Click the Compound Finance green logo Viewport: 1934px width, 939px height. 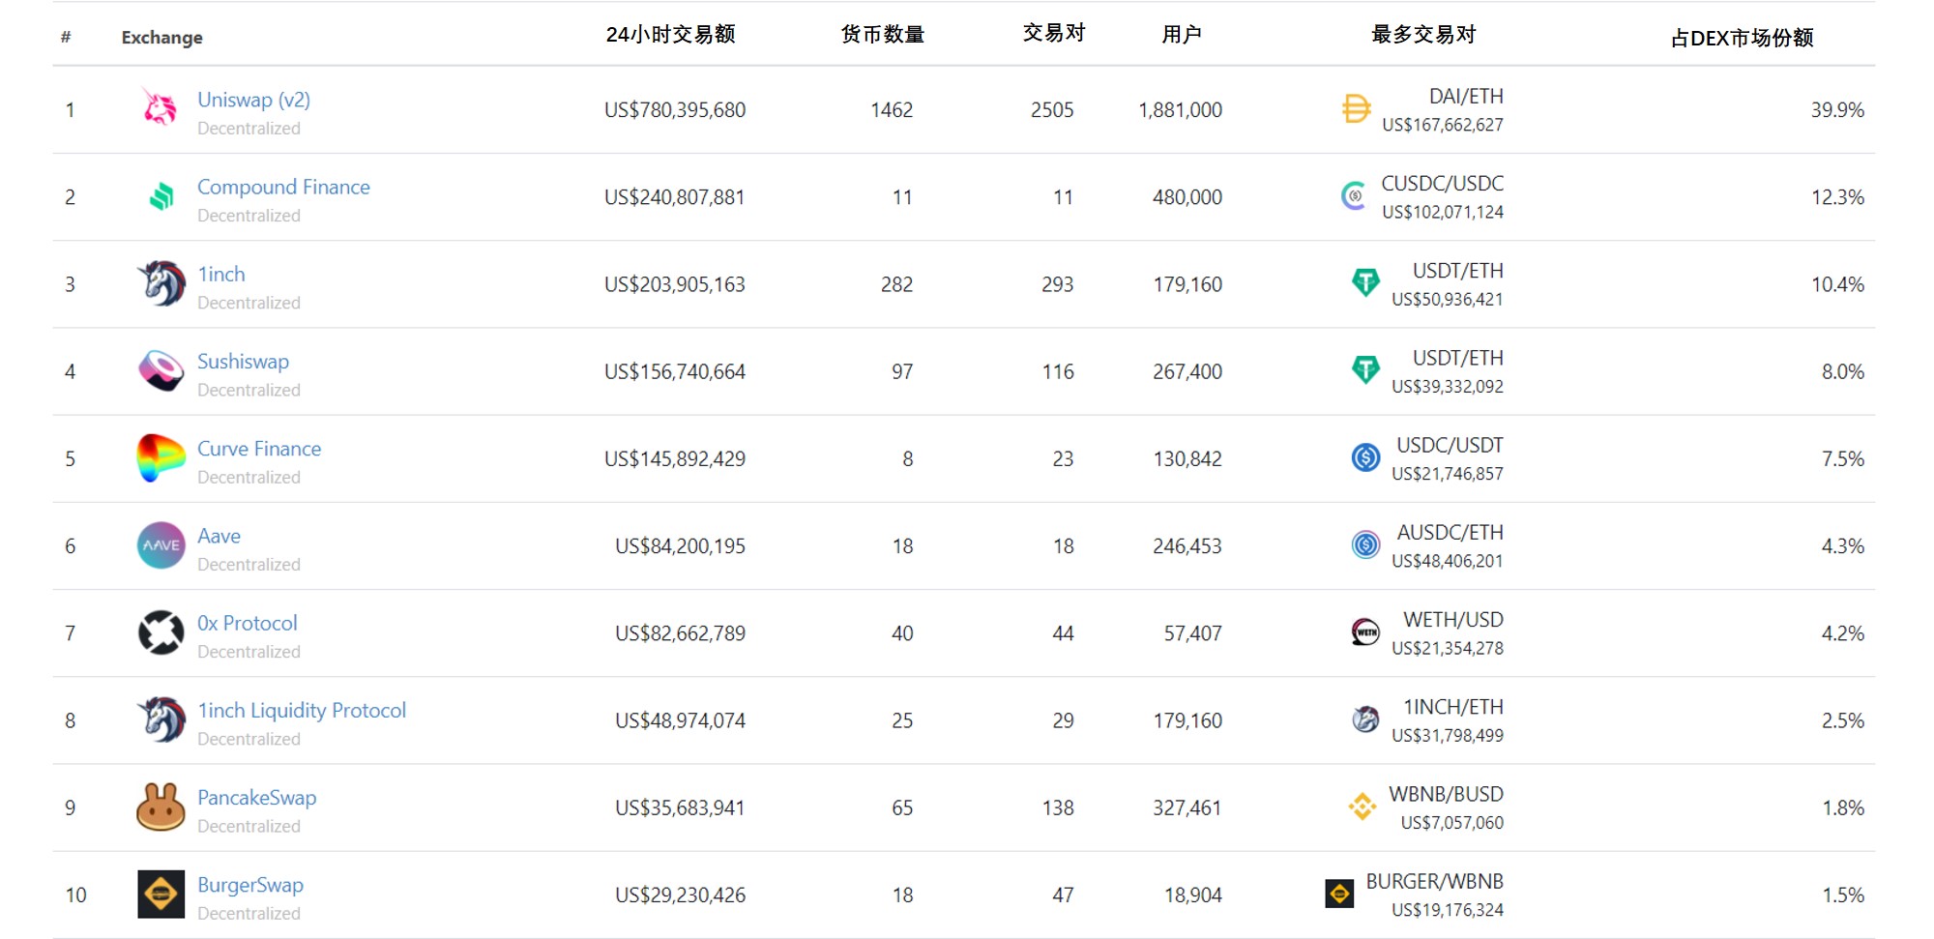coord(161,196)
